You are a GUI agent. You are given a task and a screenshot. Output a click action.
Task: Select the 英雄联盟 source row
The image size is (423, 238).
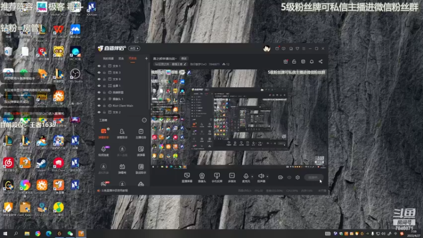click(x=123, y=92)
